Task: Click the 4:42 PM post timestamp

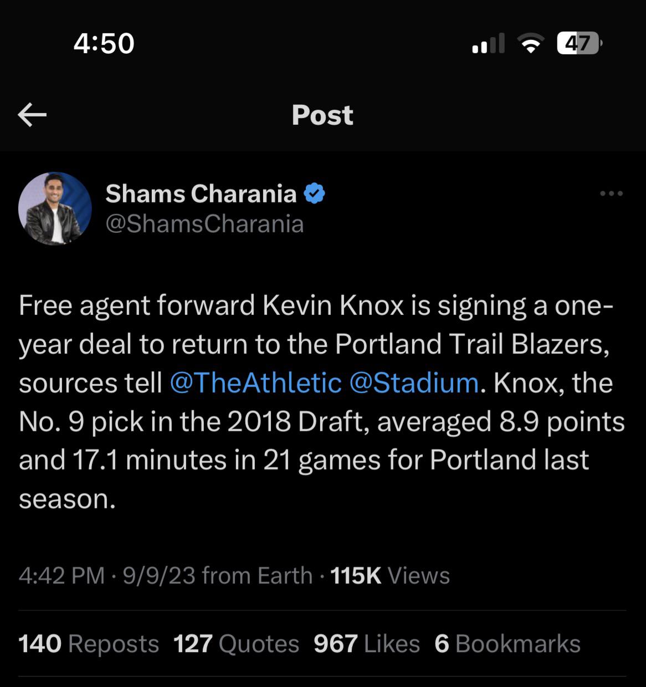Action: pyautogui.click(x=61, y=576)
